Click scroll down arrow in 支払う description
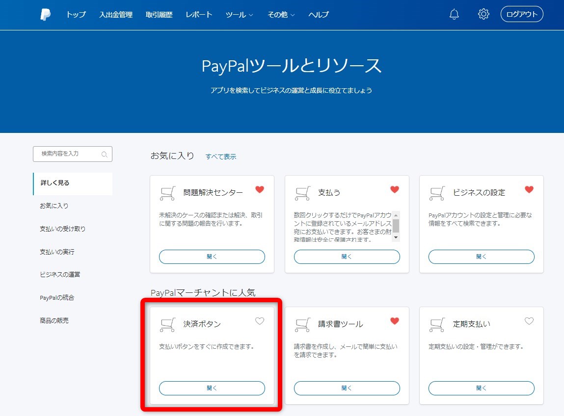This screenshot has width=564, height=416. (396, 237)
